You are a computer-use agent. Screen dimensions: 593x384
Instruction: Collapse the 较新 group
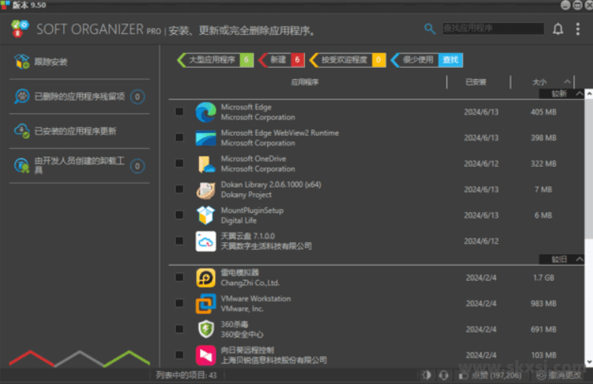pos(579,94)
